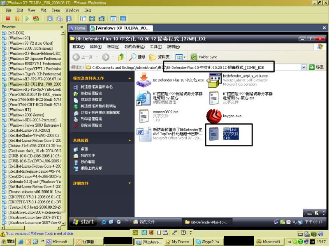Select the Word document about BitDefender

tap(144, 134)
